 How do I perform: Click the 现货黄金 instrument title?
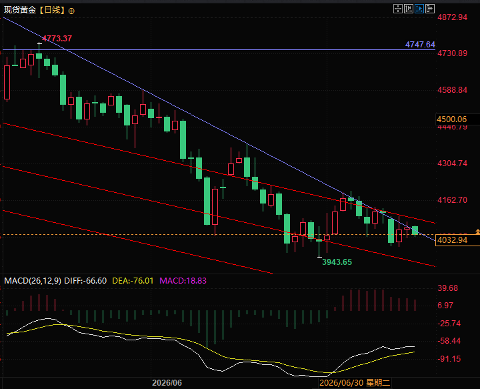pos(20,11)
